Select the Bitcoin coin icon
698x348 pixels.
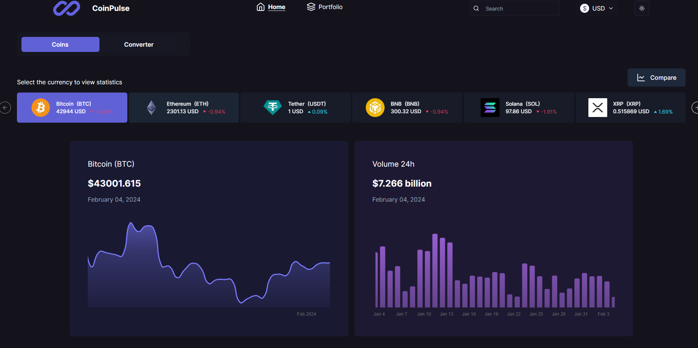pos(41,107)
